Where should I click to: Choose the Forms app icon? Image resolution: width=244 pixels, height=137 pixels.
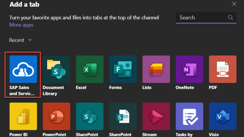(123, 69)
